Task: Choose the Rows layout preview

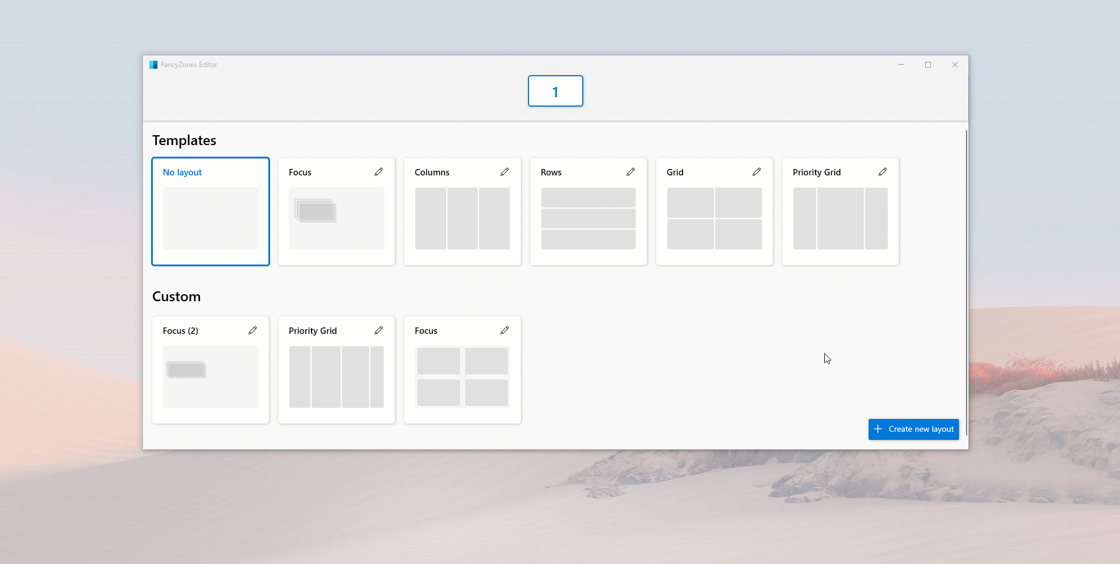Action: click(589, 218)
